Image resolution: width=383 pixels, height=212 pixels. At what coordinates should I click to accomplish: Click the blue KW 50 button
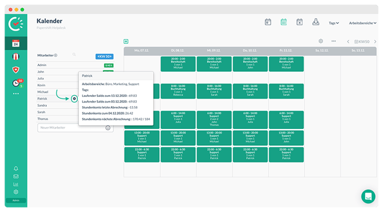pos(104,56)
